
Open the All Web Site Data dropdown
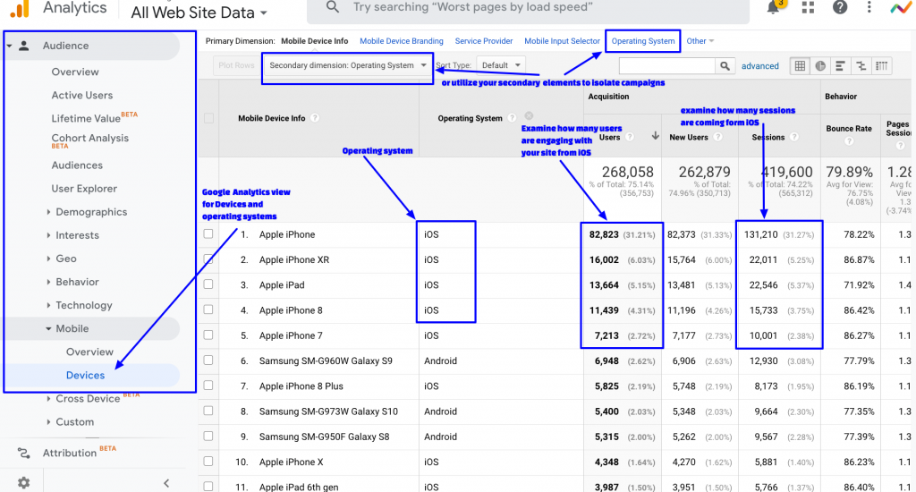[x=199, y=13]
